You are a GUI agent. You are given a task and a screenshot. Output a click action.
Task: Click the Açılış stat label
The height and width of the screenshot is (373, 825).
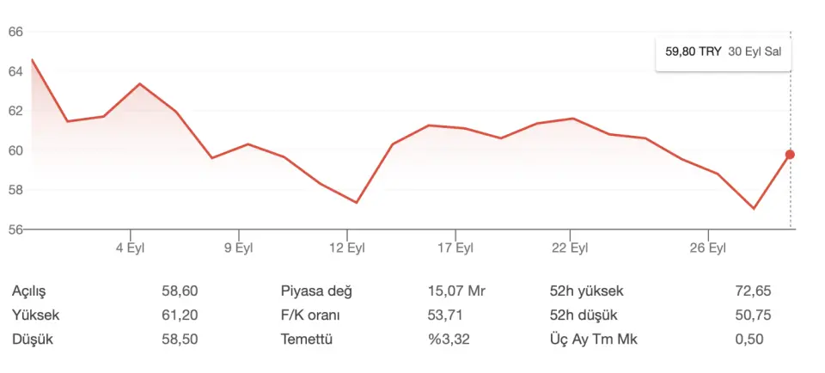coord(34,291)
